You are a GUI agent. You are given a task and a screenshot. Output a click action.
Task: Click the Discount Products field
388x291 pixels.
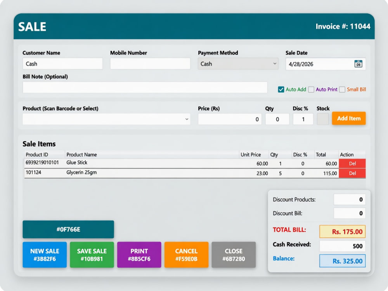click(350, 199)
